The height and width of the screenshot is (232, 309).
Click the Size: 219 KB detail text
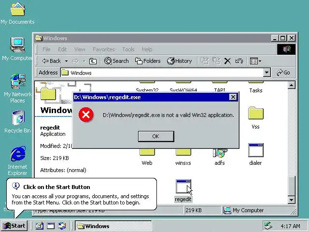click(55, 158)
